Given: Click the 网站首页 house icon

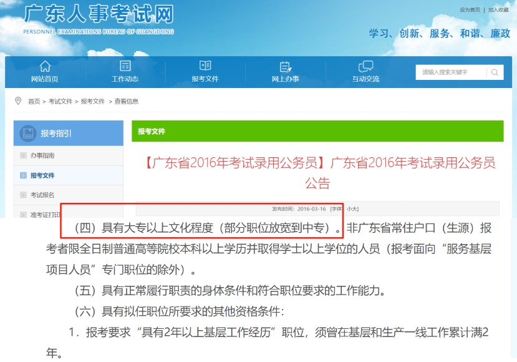Looking at the screenshot, I should pyautogui.click(x=45, y=66).
